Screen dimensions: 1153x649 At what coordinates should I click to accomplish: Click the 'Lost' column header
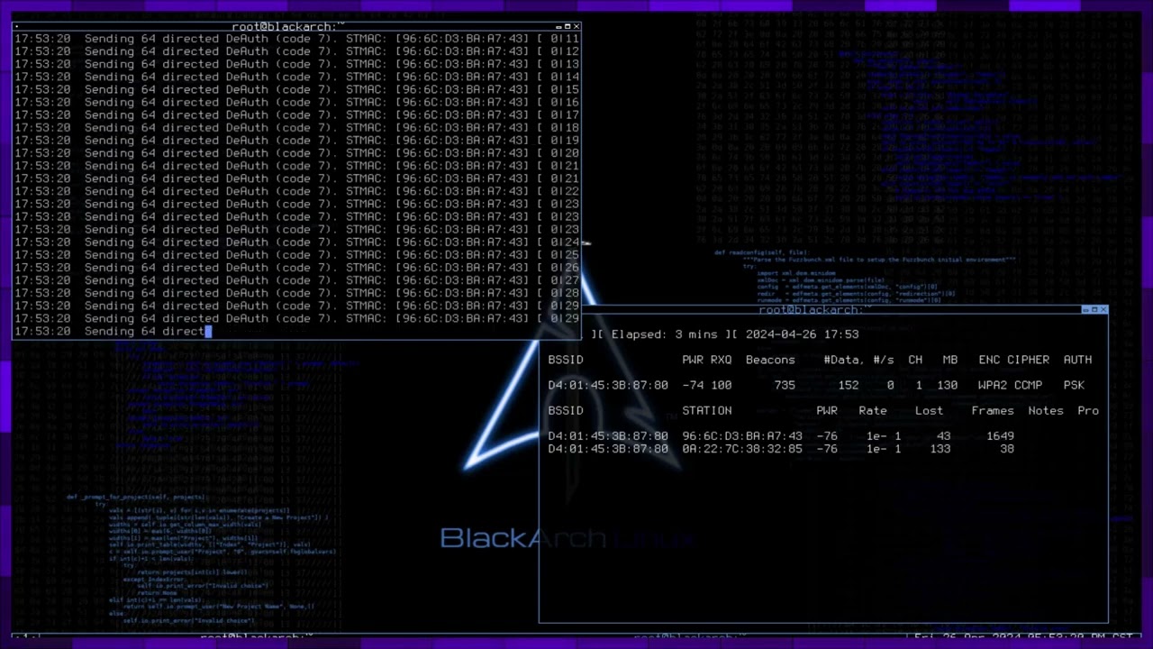click(929, 410)
